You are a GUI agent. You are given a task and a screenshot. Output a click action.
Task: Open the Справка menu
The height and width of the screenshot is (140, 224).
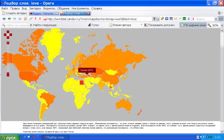click(97, 8)
